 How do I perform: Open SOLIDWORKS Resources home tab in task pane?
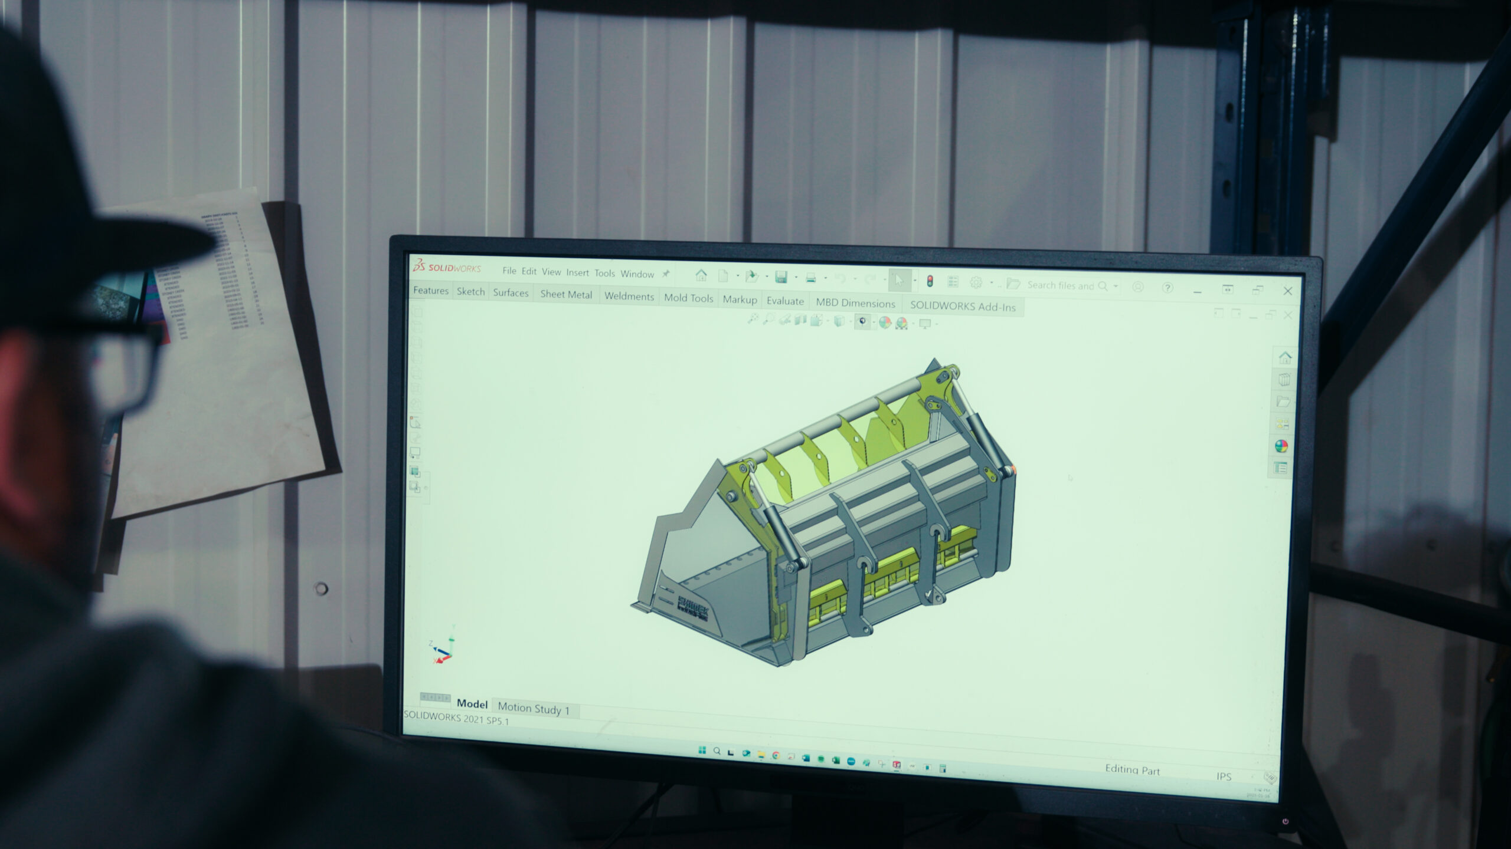[1285, 357]
